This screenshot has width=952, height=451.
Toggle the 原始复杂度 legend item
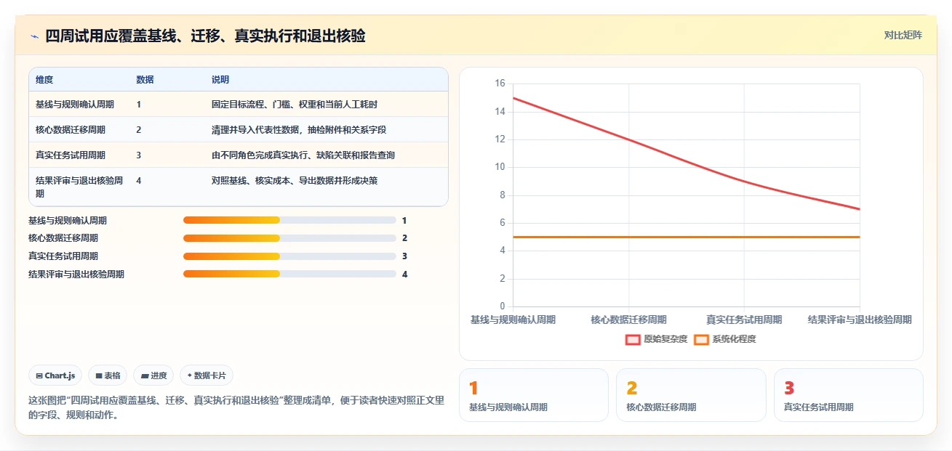tap(656, 339)
